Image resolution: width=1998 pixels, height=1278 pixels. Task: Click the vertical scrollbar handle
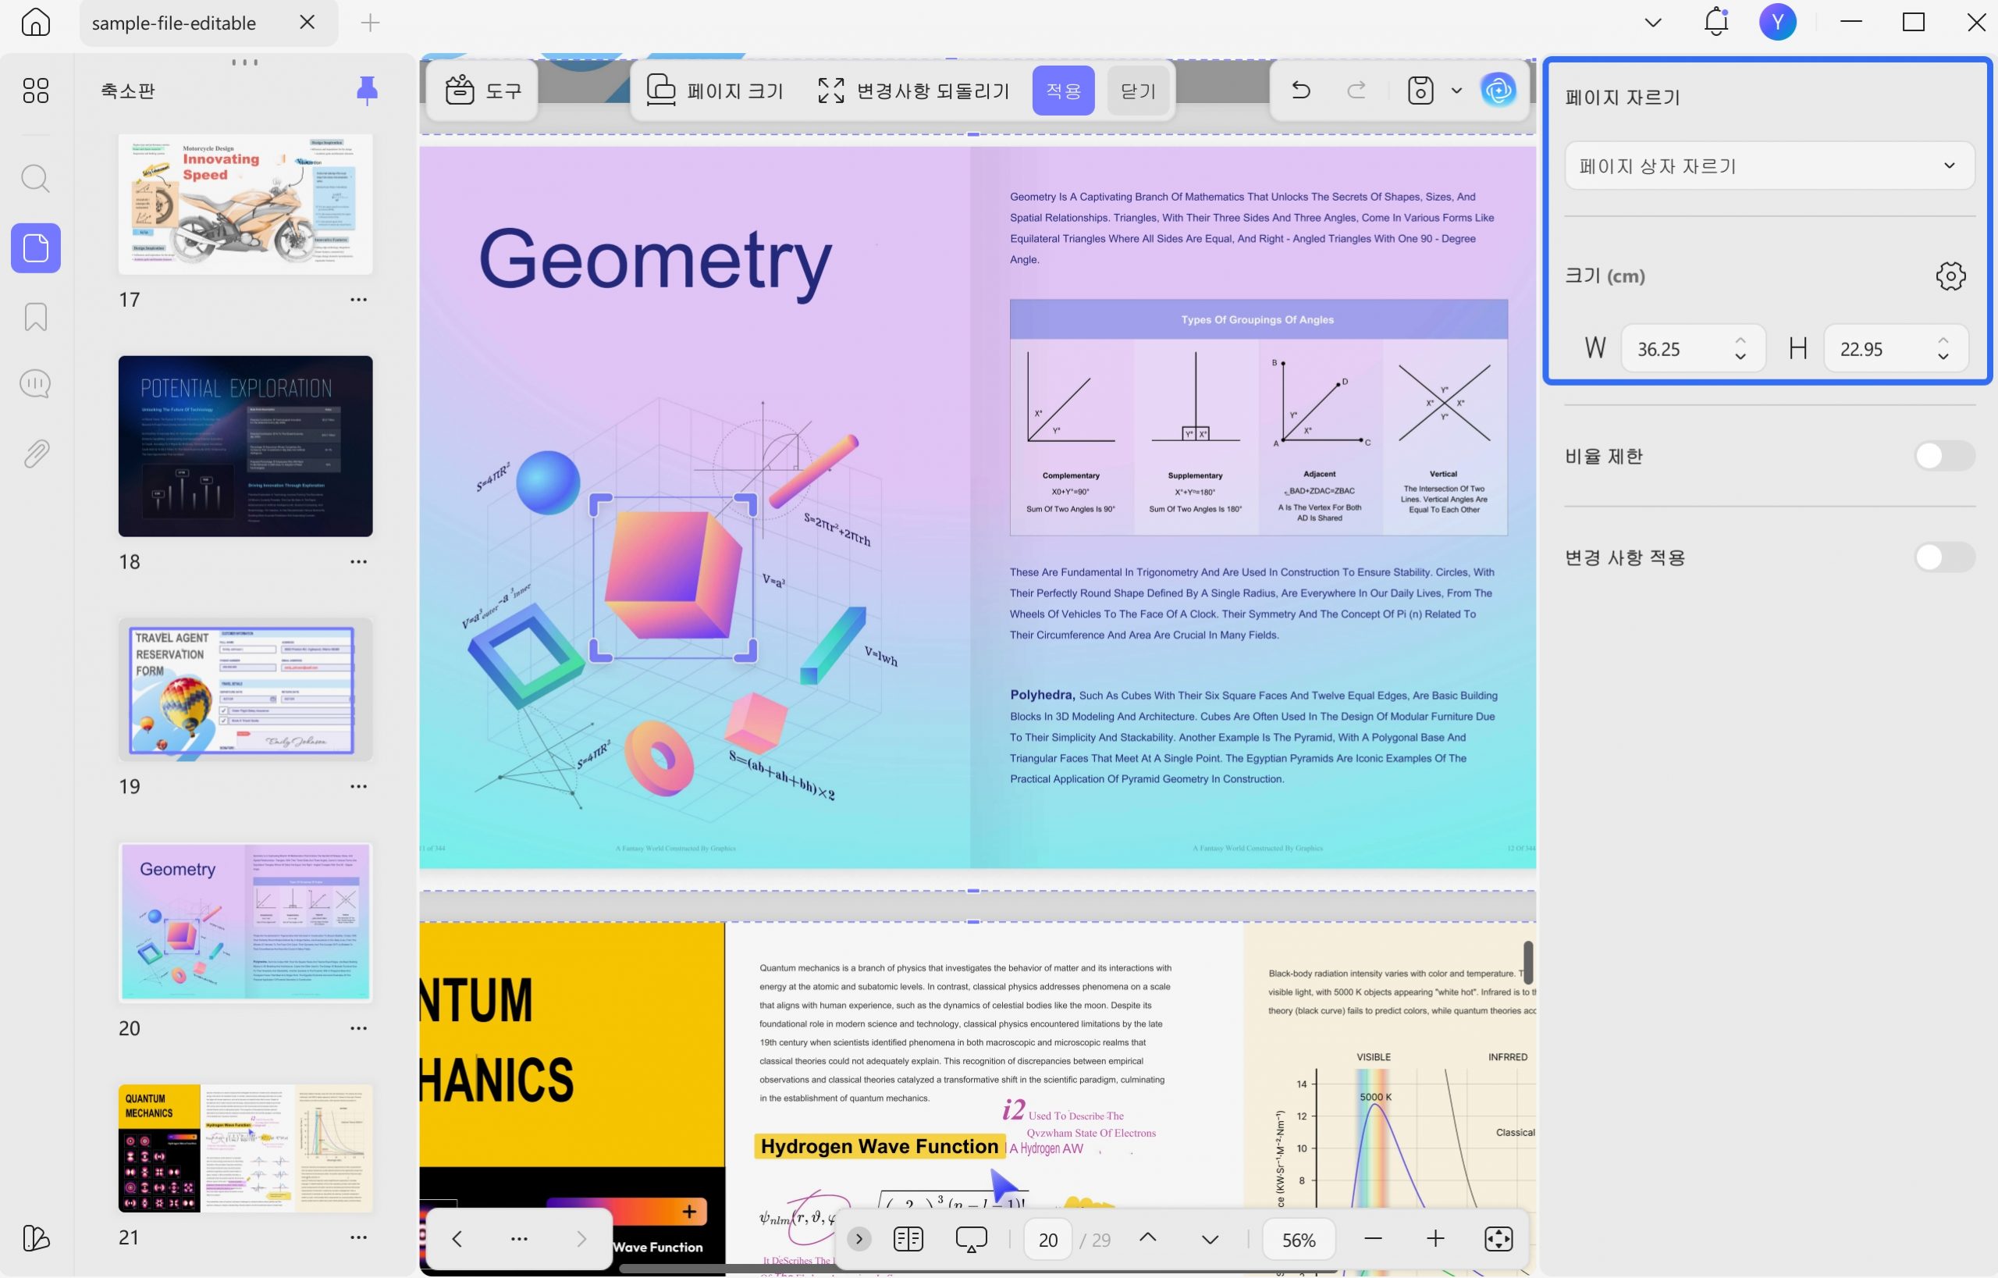pyautogui.click(x=1527, y=963)
